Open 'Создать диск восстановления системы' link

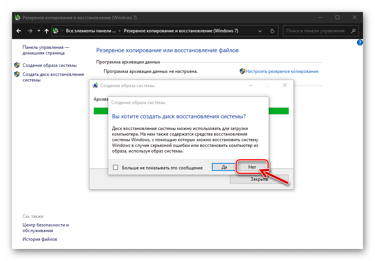click(x=53, y=77)
